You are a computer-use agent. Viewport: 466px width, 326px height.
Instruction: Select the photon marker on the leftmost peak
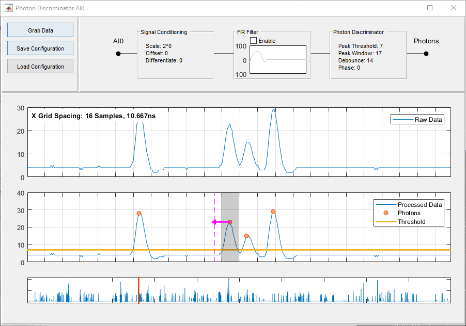[x=138, y=212]
